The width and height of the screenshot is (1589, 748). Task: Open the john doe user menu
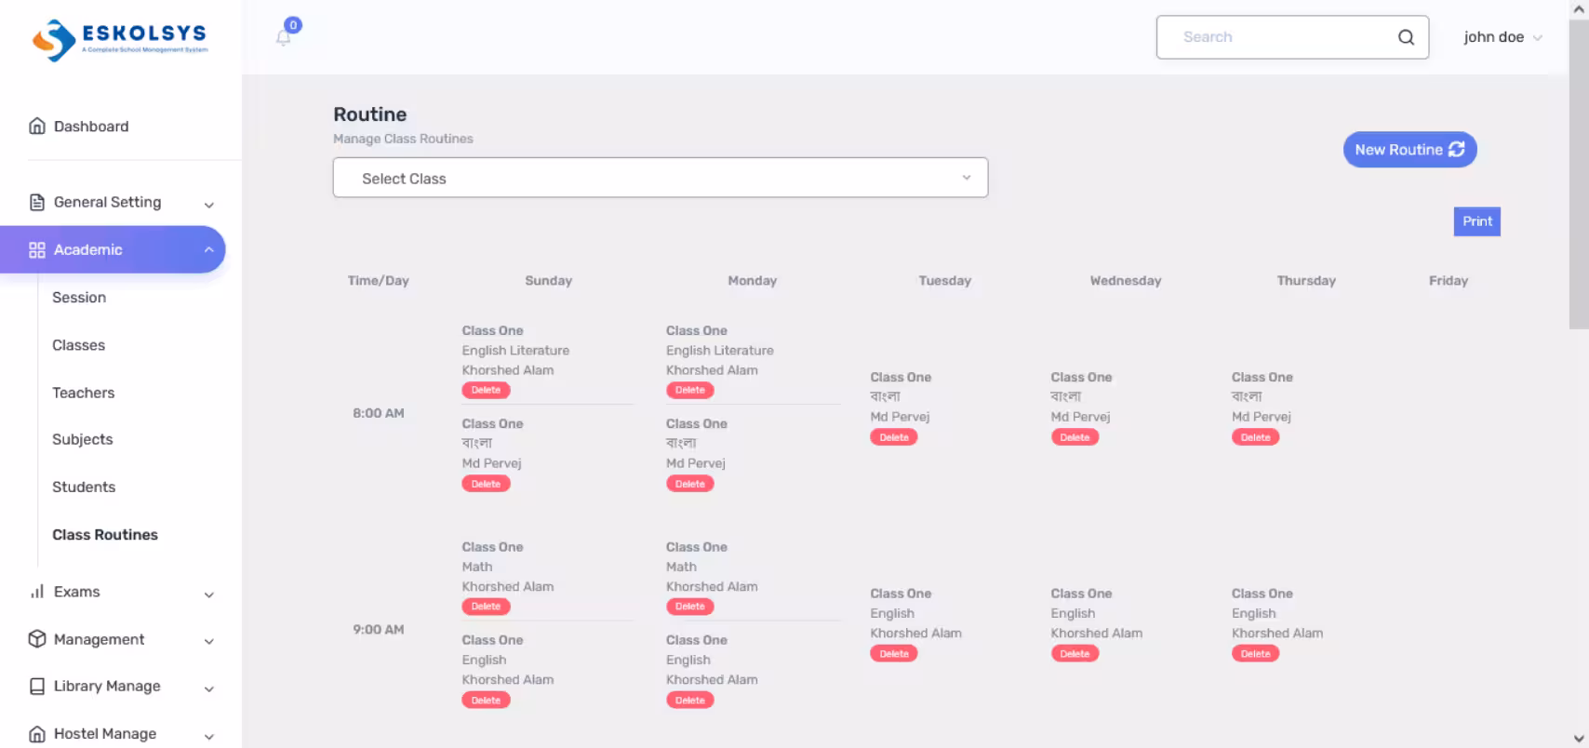tap(1502, 37)
